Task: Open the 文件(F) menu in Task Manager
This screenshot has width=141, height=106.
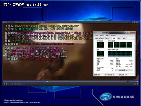Action: pyautogui.click(x=96, y=36)
